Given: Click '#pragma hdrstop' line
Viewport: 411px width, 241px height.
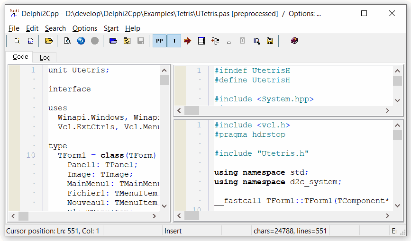Looking at the screenshot, I should click(x=250, y=134).
